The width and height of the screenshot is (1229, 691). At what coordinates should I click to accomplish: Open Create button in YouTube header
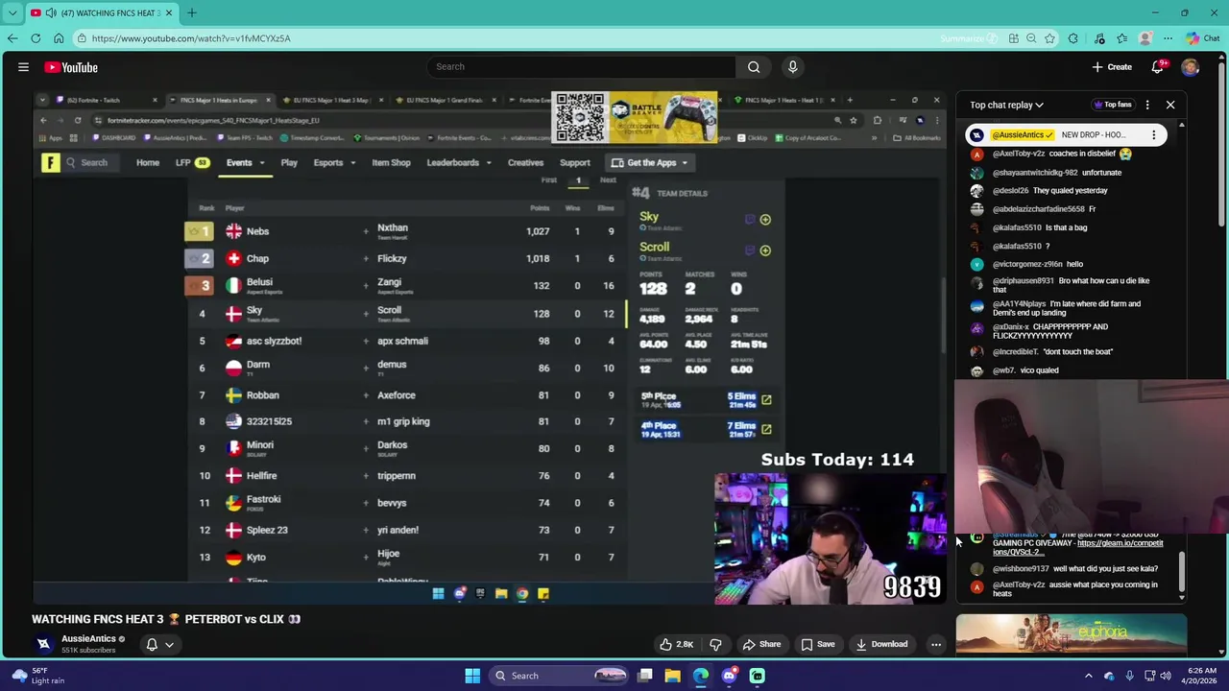[x=1112, y=67]
